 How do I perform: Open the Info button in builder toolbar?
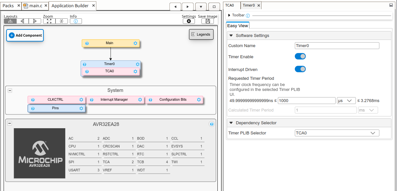76,21
